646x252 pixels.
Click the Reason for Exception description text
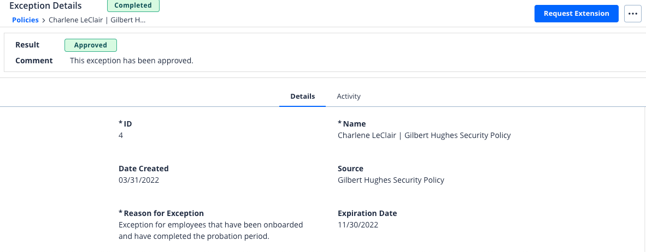[x=211, y=231]
